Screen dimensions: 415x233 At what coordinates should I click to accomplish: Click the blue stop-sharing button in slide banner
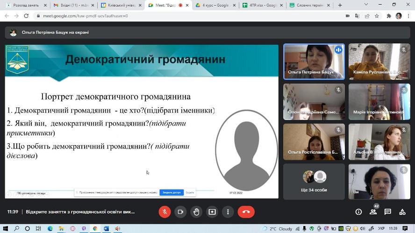coord(172,192)
